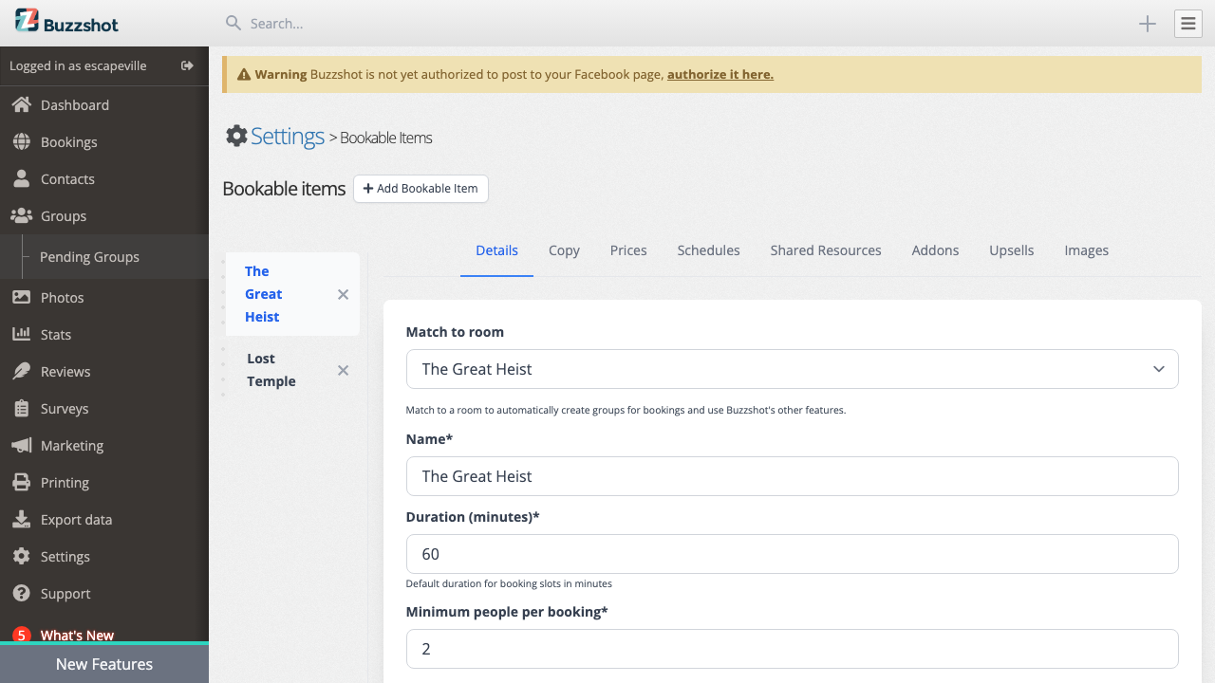
Task: Click the Add Bookable Item button
Action: (421, 189)
